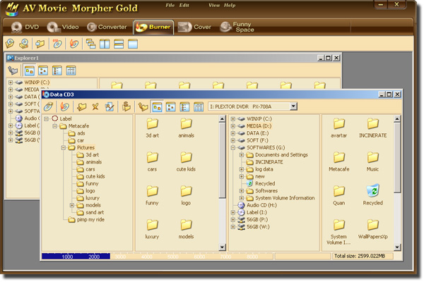Click the new data disc icon in main toolbar
Screen dimensions: 424x282
10,44
